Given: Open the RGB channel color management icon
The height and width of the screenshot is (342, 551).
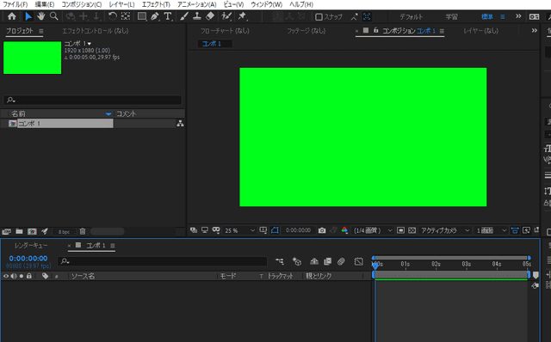Looking at the screenshot, I should pyautogui.click(x=344, y=230).
